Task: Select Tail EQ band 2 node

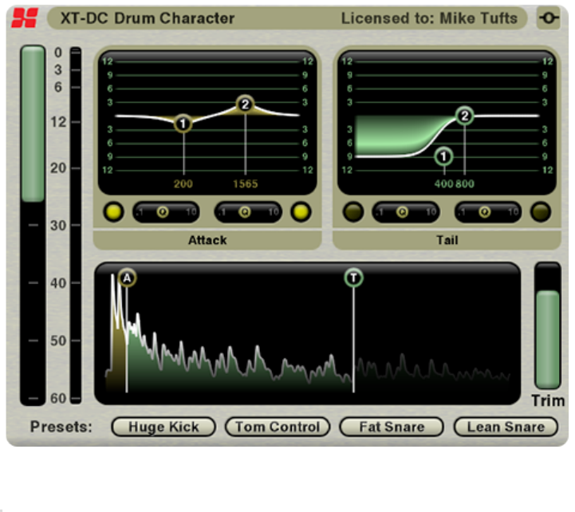Action: point(465,116)
